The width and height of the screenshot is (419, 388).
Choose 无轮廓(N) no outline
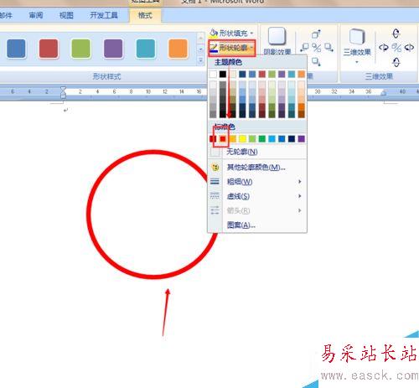[x=257, y=152]
